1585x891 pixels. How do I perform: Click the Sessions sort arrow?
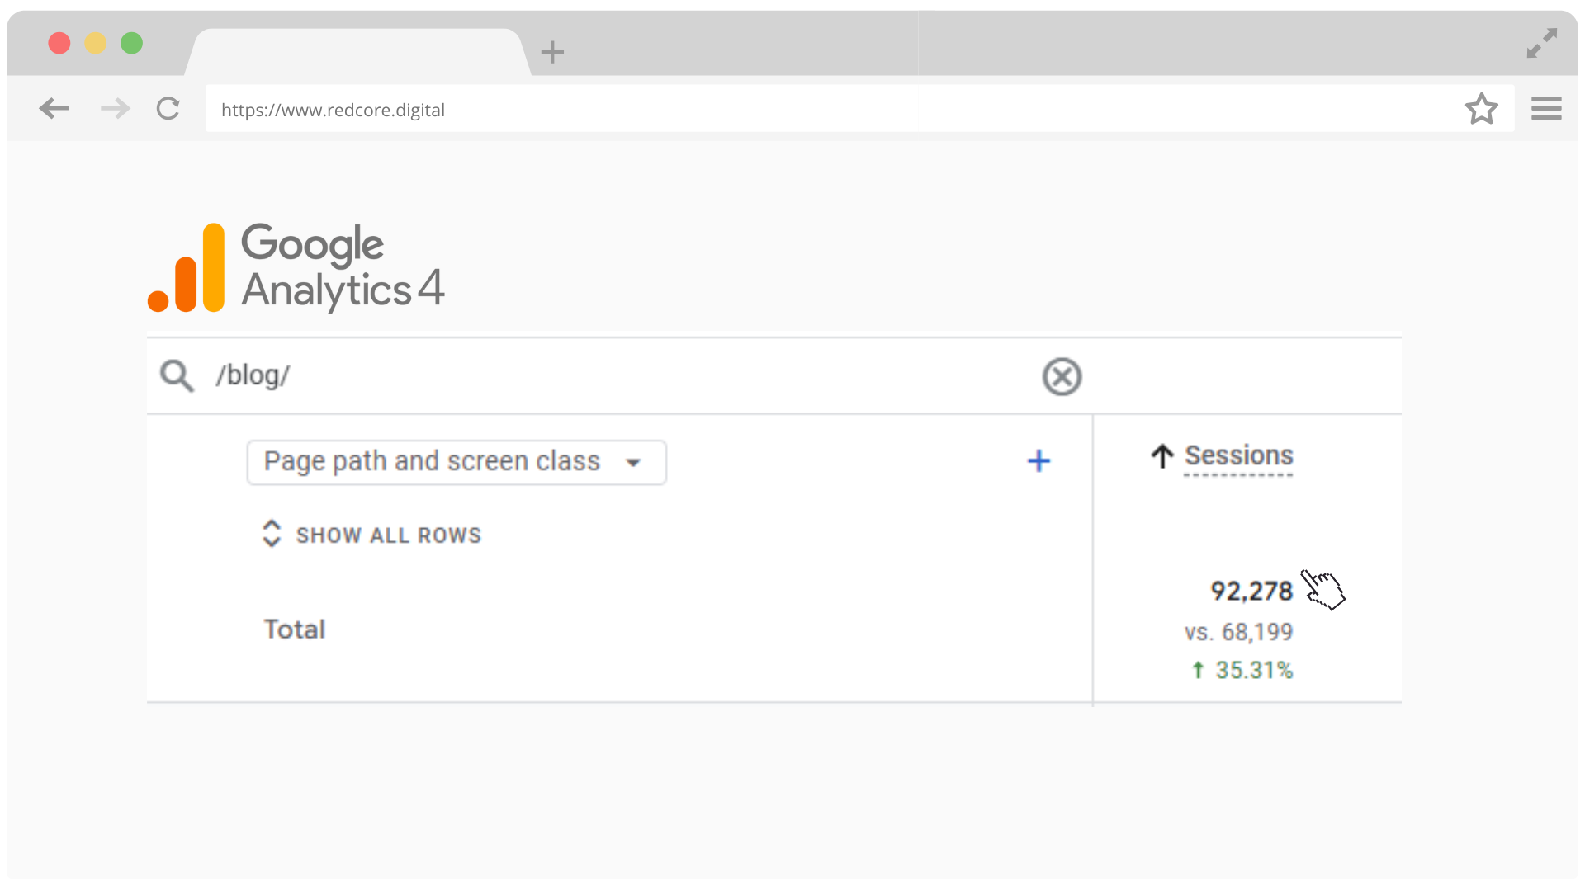point(1162,456)
